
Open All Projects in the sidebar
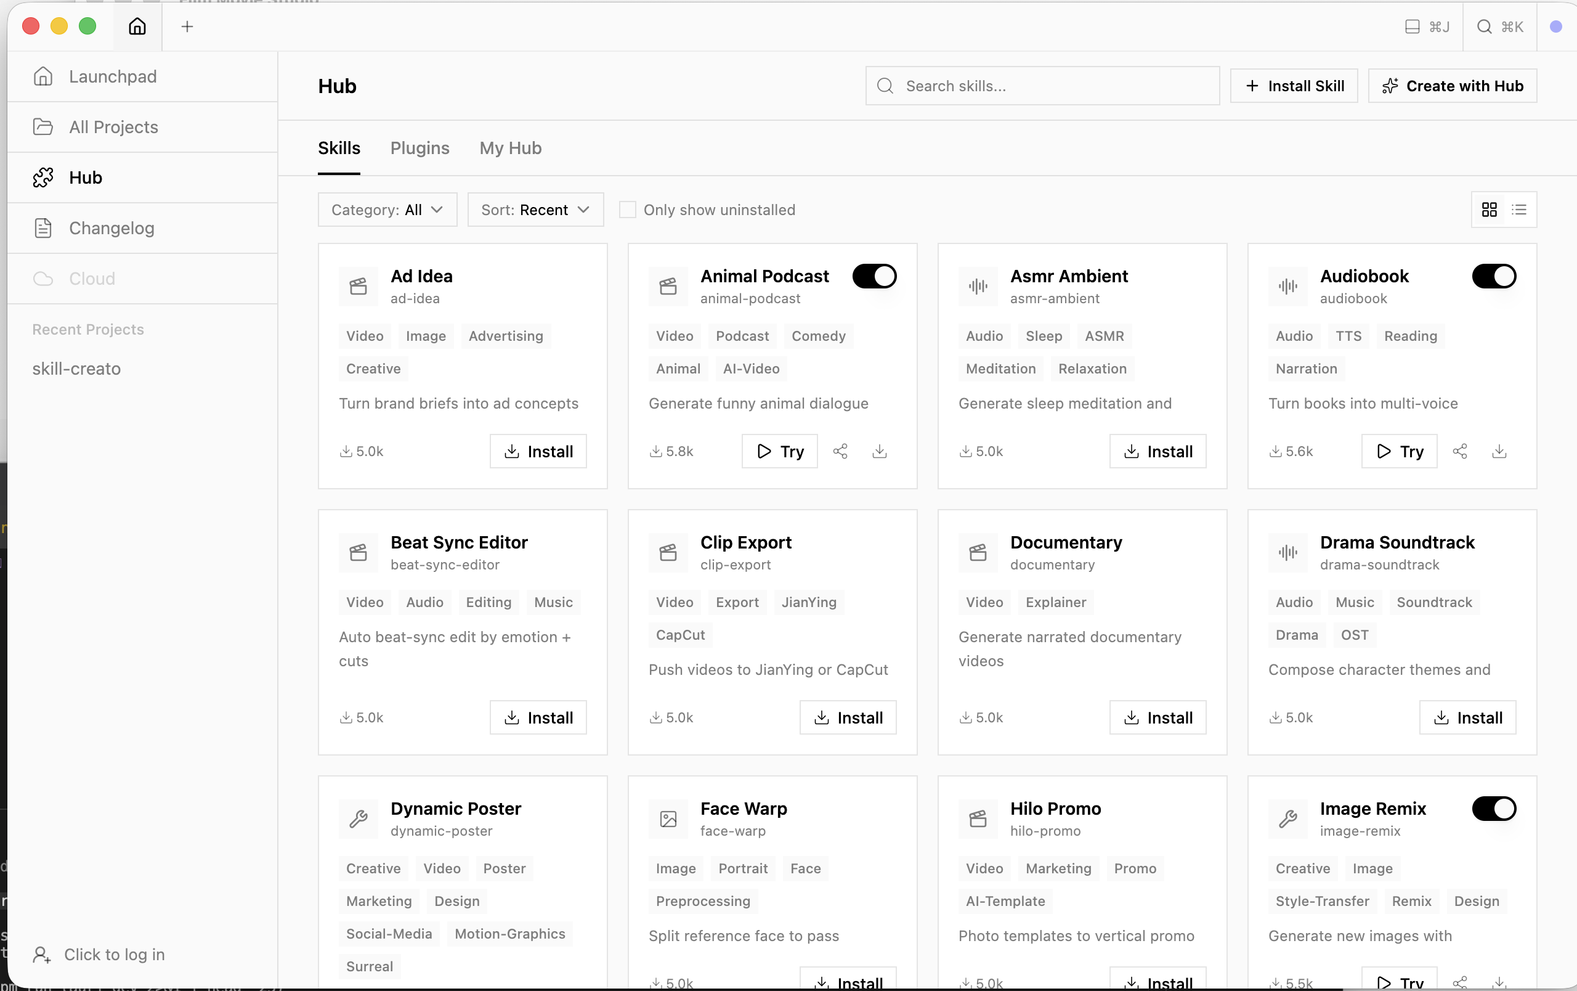click(142, 127)
